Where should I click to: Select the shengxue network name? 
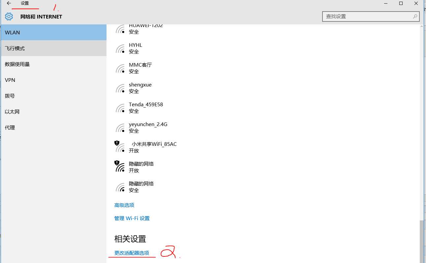pyautogui.click(x=140, y=85)
